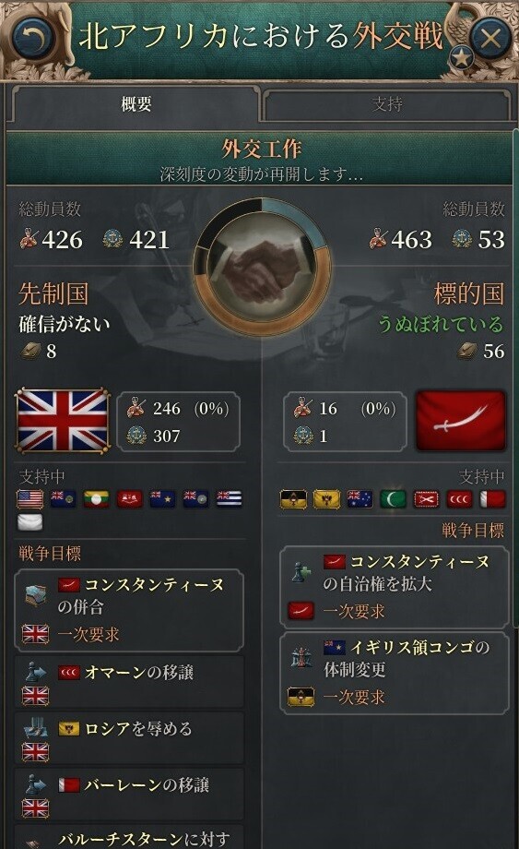
Task: Open the Great Britain flag
Action: pyautogui.click(x=62, y=421)
